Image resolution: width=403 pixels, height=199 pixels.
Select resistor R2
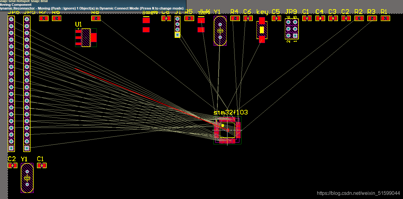pyautogui.click(x=359, y=18)
